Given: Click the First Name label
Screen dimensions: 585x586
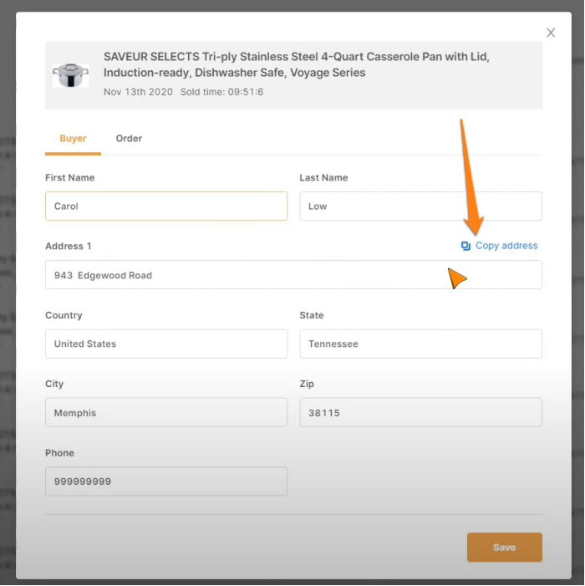Looking at the screenshot, I should (69, 178).
